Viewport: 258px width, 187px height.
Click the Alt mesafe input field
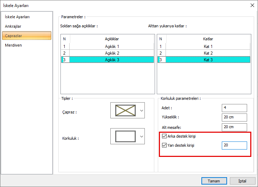[234, 127]
